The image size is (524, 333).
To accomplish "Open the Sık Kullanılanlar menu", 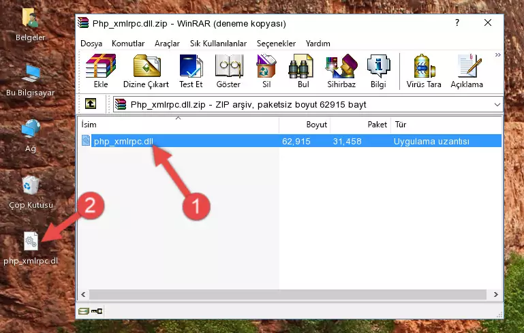I will coord(218,44).
